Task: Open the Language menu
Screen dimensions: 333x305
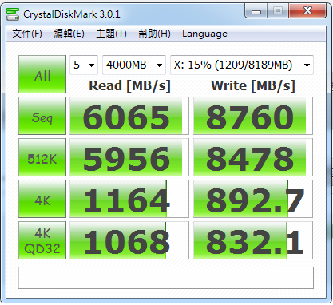Action: [204, 34]
